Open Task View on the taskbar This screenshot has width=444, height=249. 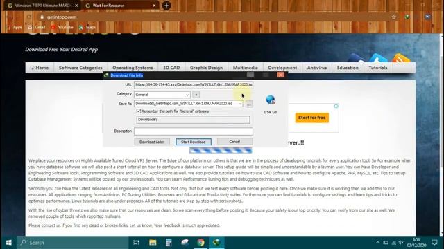point(136,243)
